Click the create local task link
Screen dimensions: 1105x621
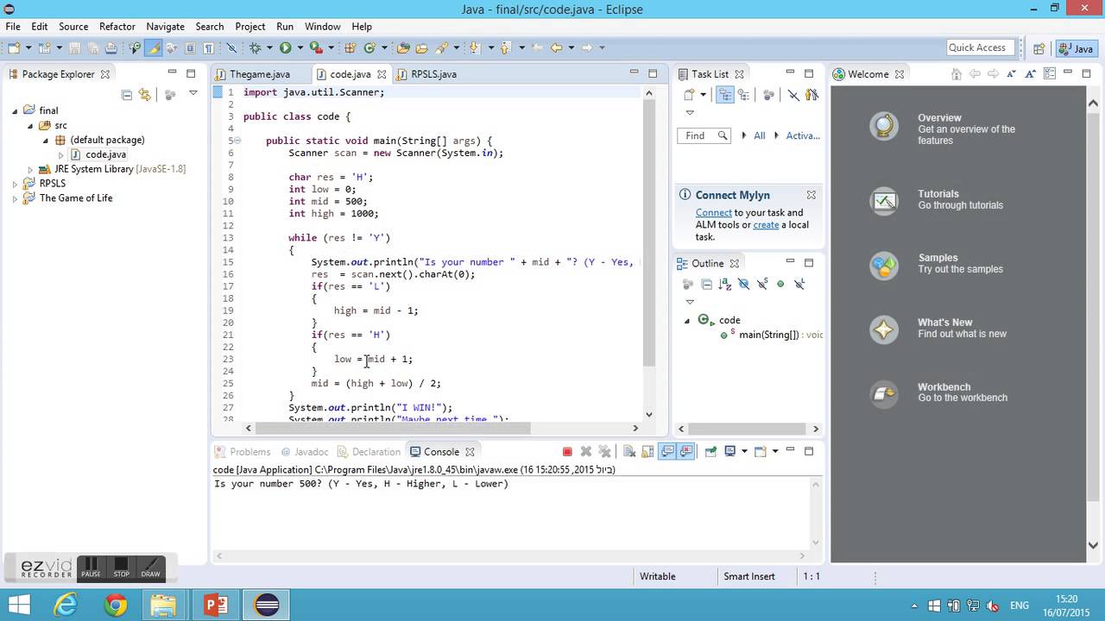[x=766, y=225]
